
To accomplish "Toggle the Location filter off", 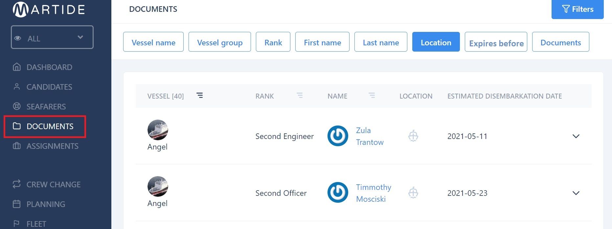I will click(436, 42).
